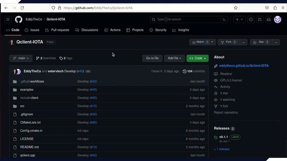Open the issues shortcut icon in header
The height and width of the screenshot is (161, 287).
point(251,20)
